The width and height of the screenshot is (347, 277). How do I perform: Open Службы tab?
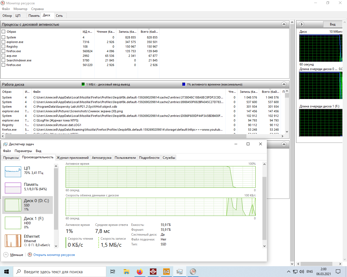[x=169, y=158]
